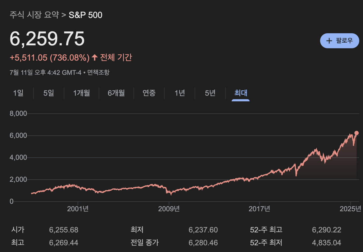Click the 6,000 y-axis label
363x252 pixels.
click(x=18, y=135)
